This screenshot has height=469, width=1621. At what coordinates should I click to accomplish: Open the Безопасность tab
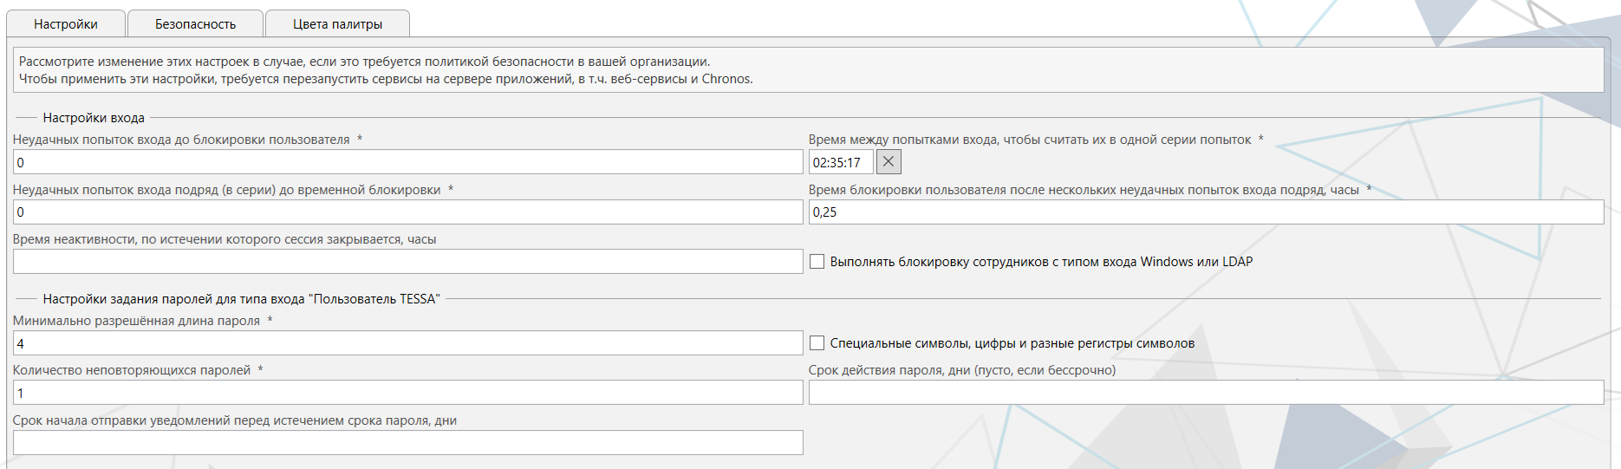[195, 24]
